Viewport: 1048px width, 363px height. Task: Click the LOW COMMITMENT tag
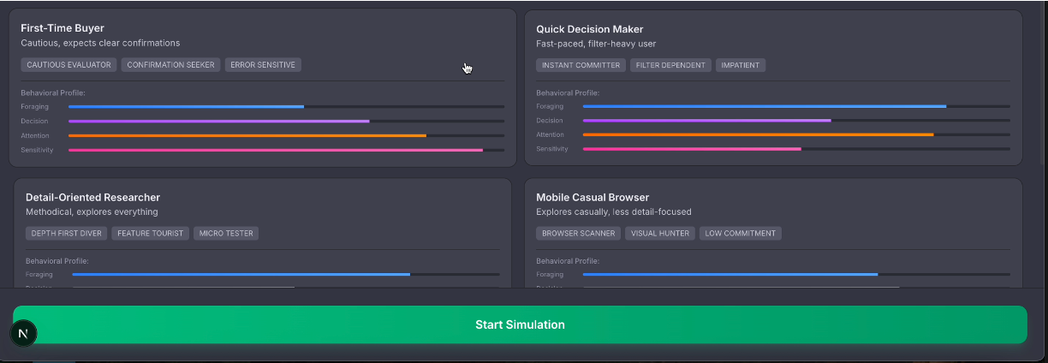(740, 233)
